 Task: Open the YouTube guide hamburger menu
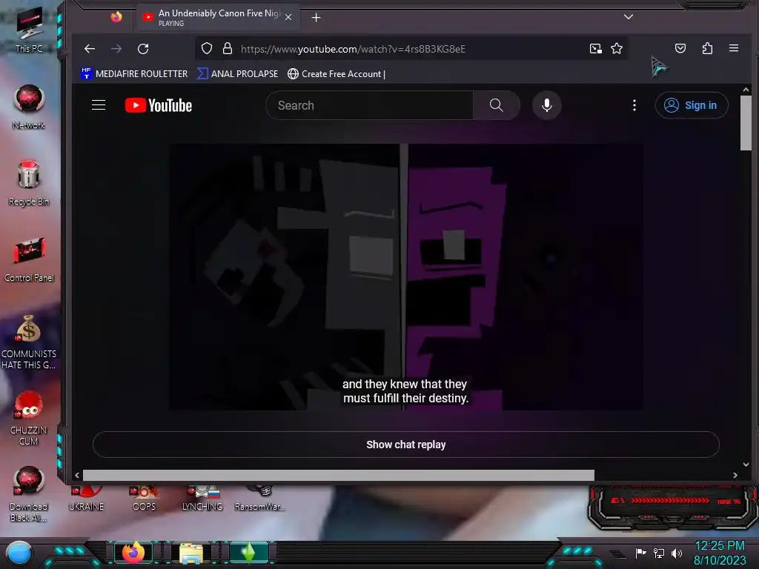pos(99,105)
